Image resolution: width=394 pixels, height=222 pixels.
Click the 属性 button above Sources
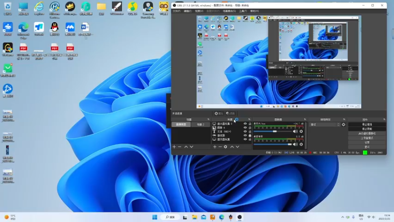point(219,113)
